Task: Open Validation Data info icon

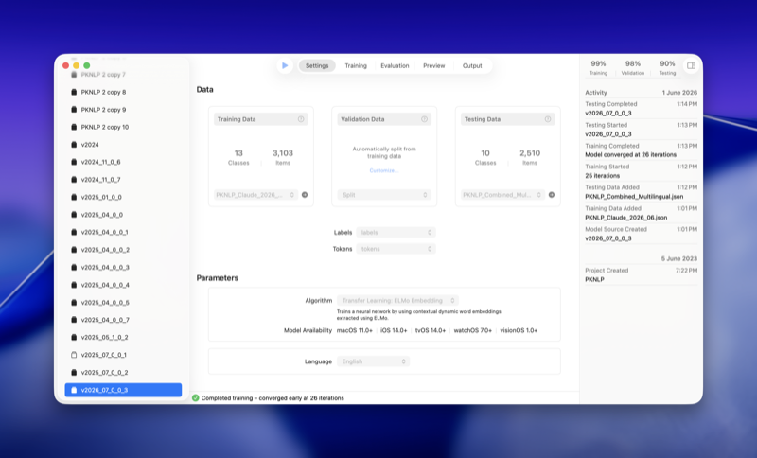Action: point(424,119)
